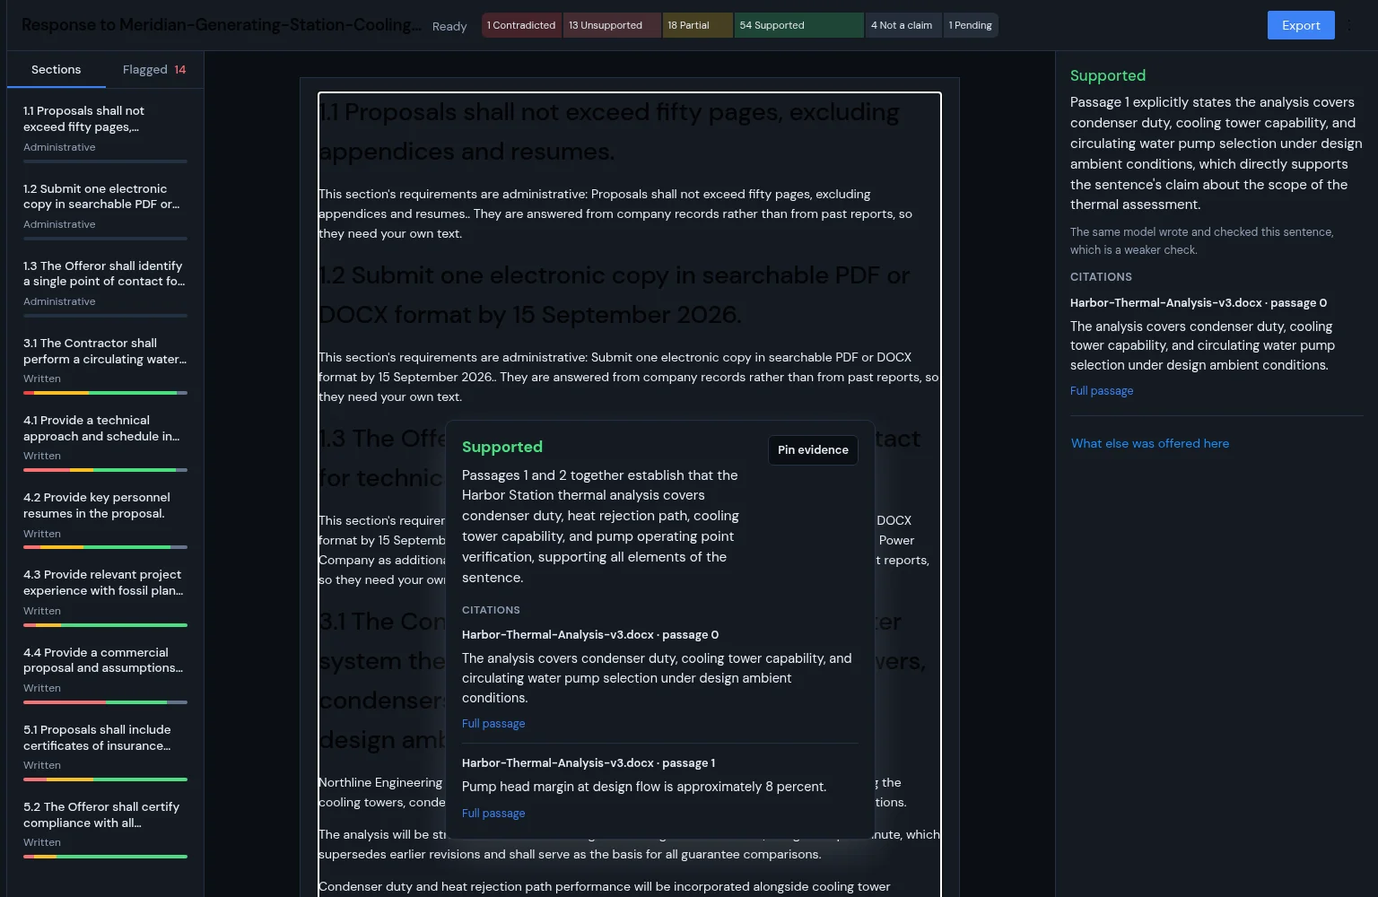This screenshot has width=1378, height=897.
Task: Click the document title 'Response to Meridian-Generating-Station-Cooling...'
Action: pos(221,25)
